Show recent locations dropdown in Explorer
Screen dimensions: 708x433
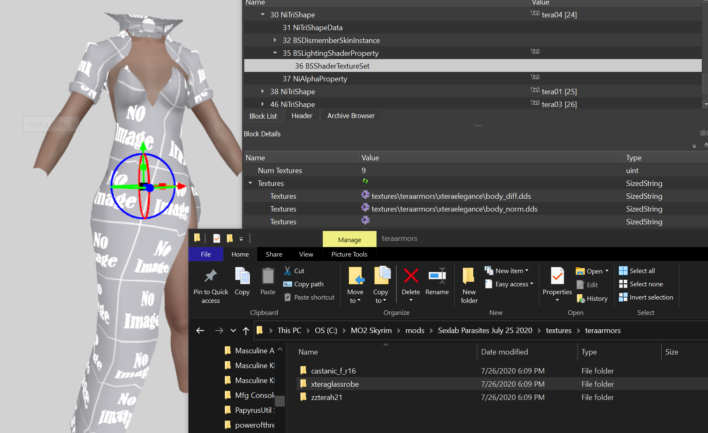coord(233,331)
